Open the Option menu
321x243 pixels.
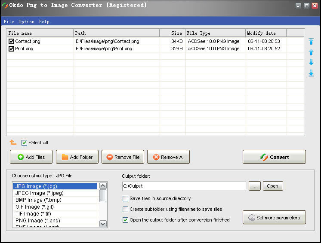(26, 21)
